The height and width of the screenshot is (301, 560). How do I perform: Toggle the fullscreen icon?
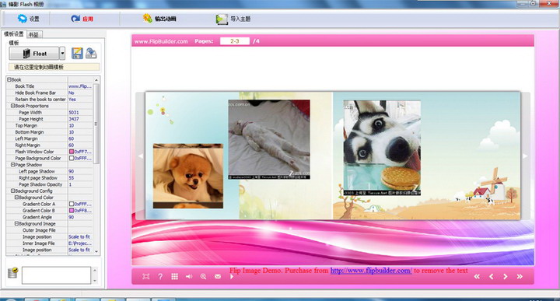coord(145,276)
